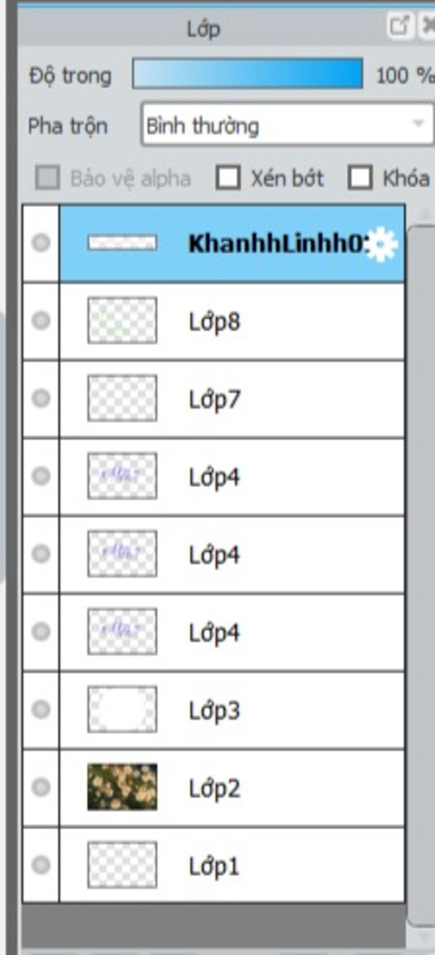Toggle visibility of Lớp8 layer

pos(41,320)
